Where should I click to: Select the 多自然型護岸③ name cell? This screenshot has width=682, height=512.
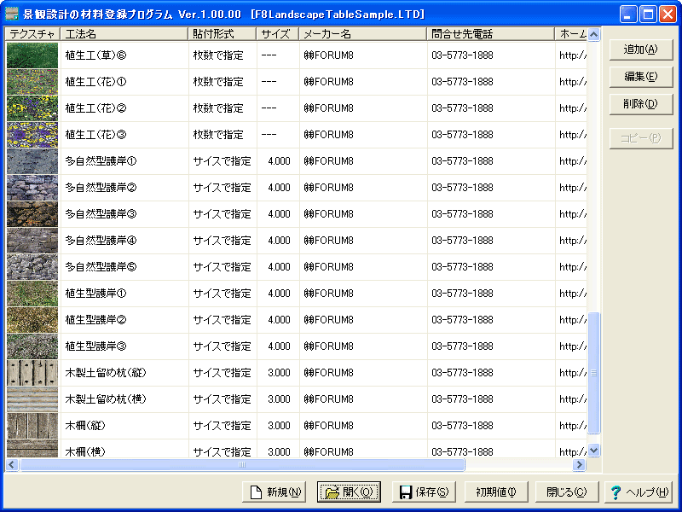pyautogui.click(x=124, y=214)
